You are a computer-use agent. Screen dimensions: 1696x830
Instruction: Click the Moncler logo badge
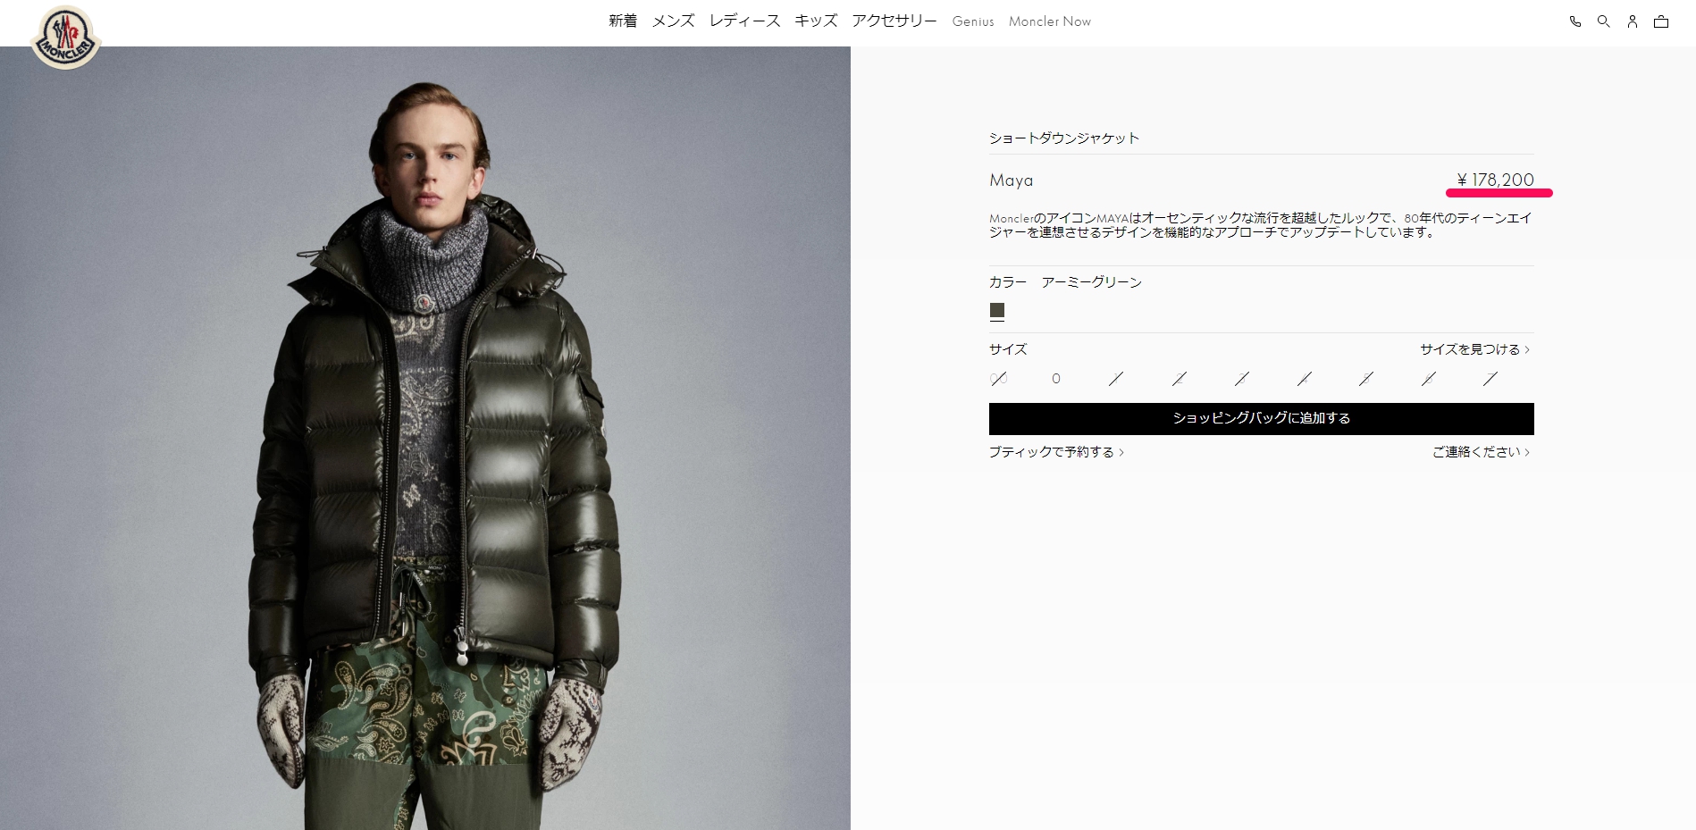[x=65, y=38]
